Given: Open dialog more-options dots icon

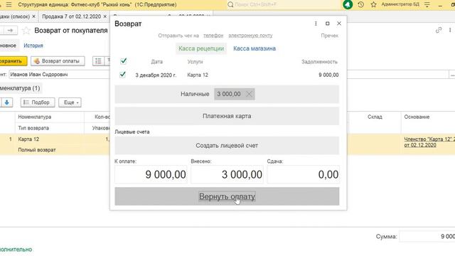Looking at the screenshot, I should point(316,23).
